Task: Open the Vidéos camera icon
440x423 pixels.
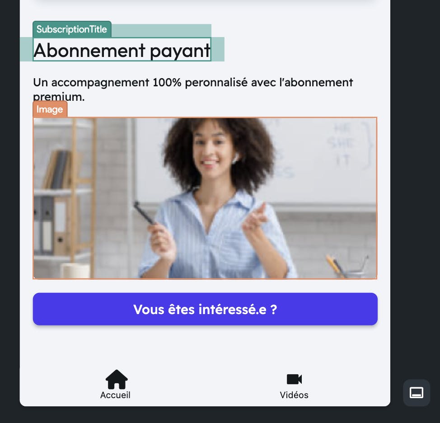Action: tap(294, 379)
